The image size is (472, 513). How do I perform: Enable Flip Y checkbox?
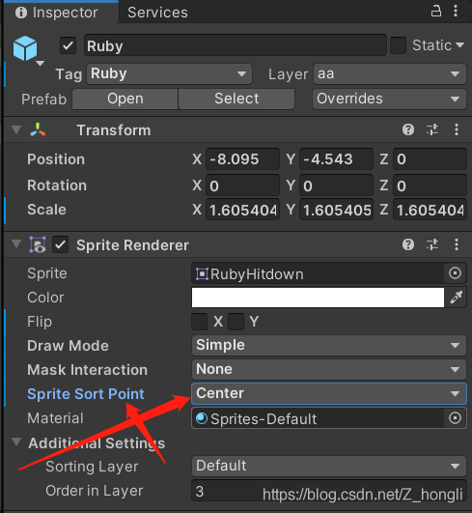point(236,322)
